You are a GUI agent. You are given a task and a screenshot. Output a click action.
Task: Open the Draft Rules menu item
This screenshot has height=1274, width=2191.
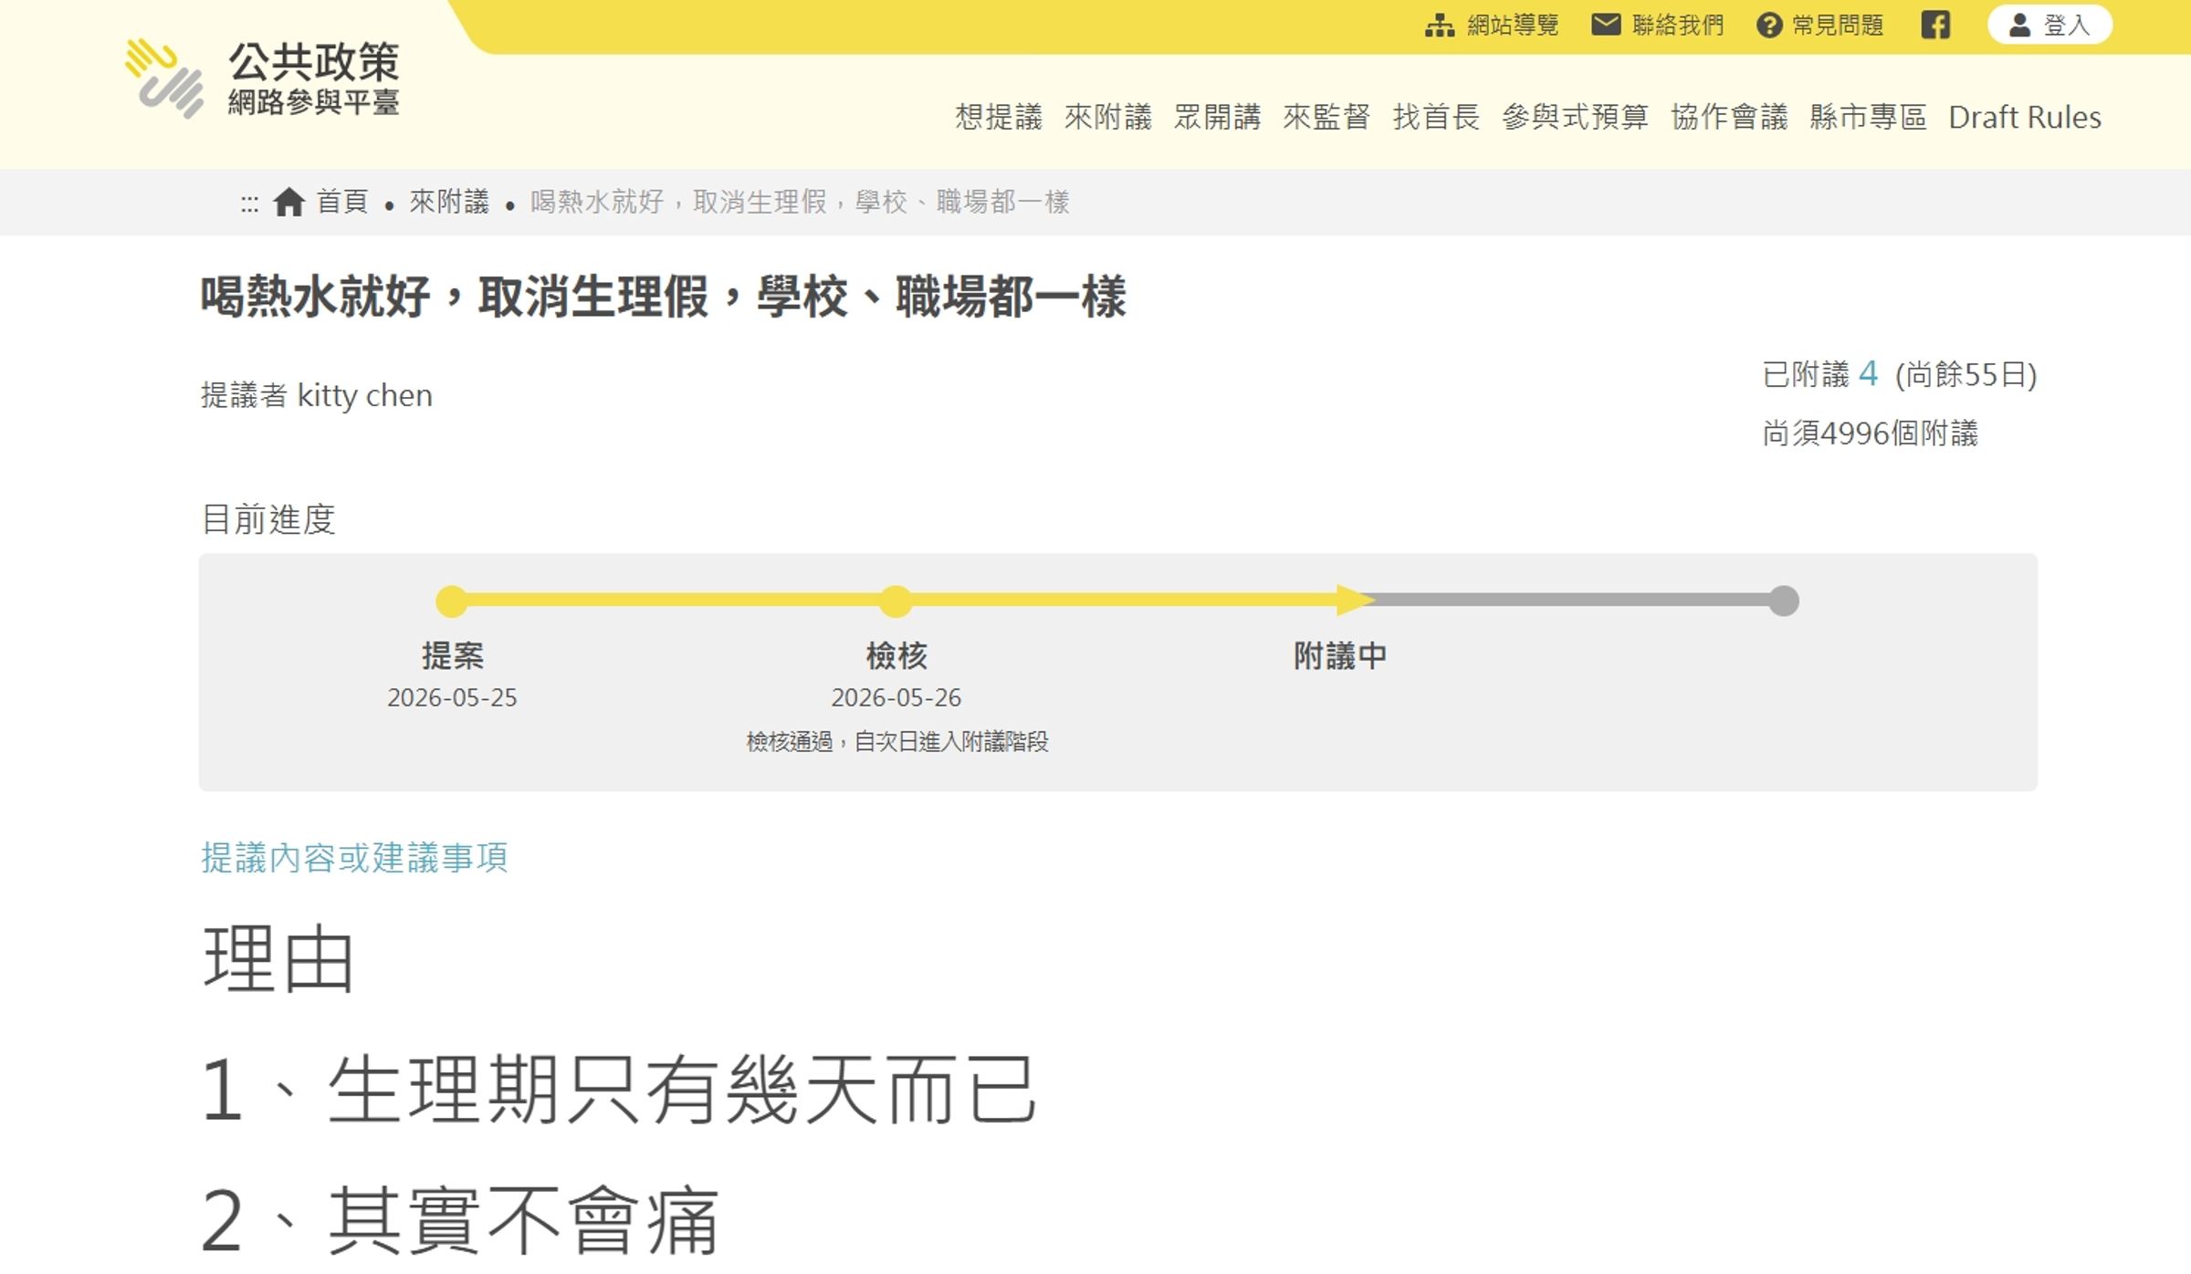pyautogui.click(x=2025, y=117)
